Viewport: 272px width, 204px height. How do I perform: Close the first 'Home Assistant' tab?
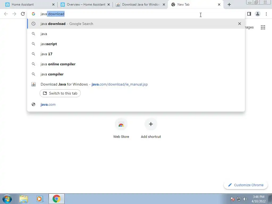(x=53, y=5)
